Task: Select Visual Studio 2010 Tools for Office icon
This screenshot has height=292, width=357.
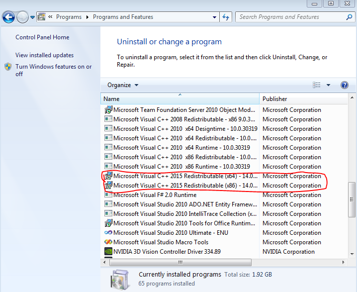Action: click(x=108, y=223)
